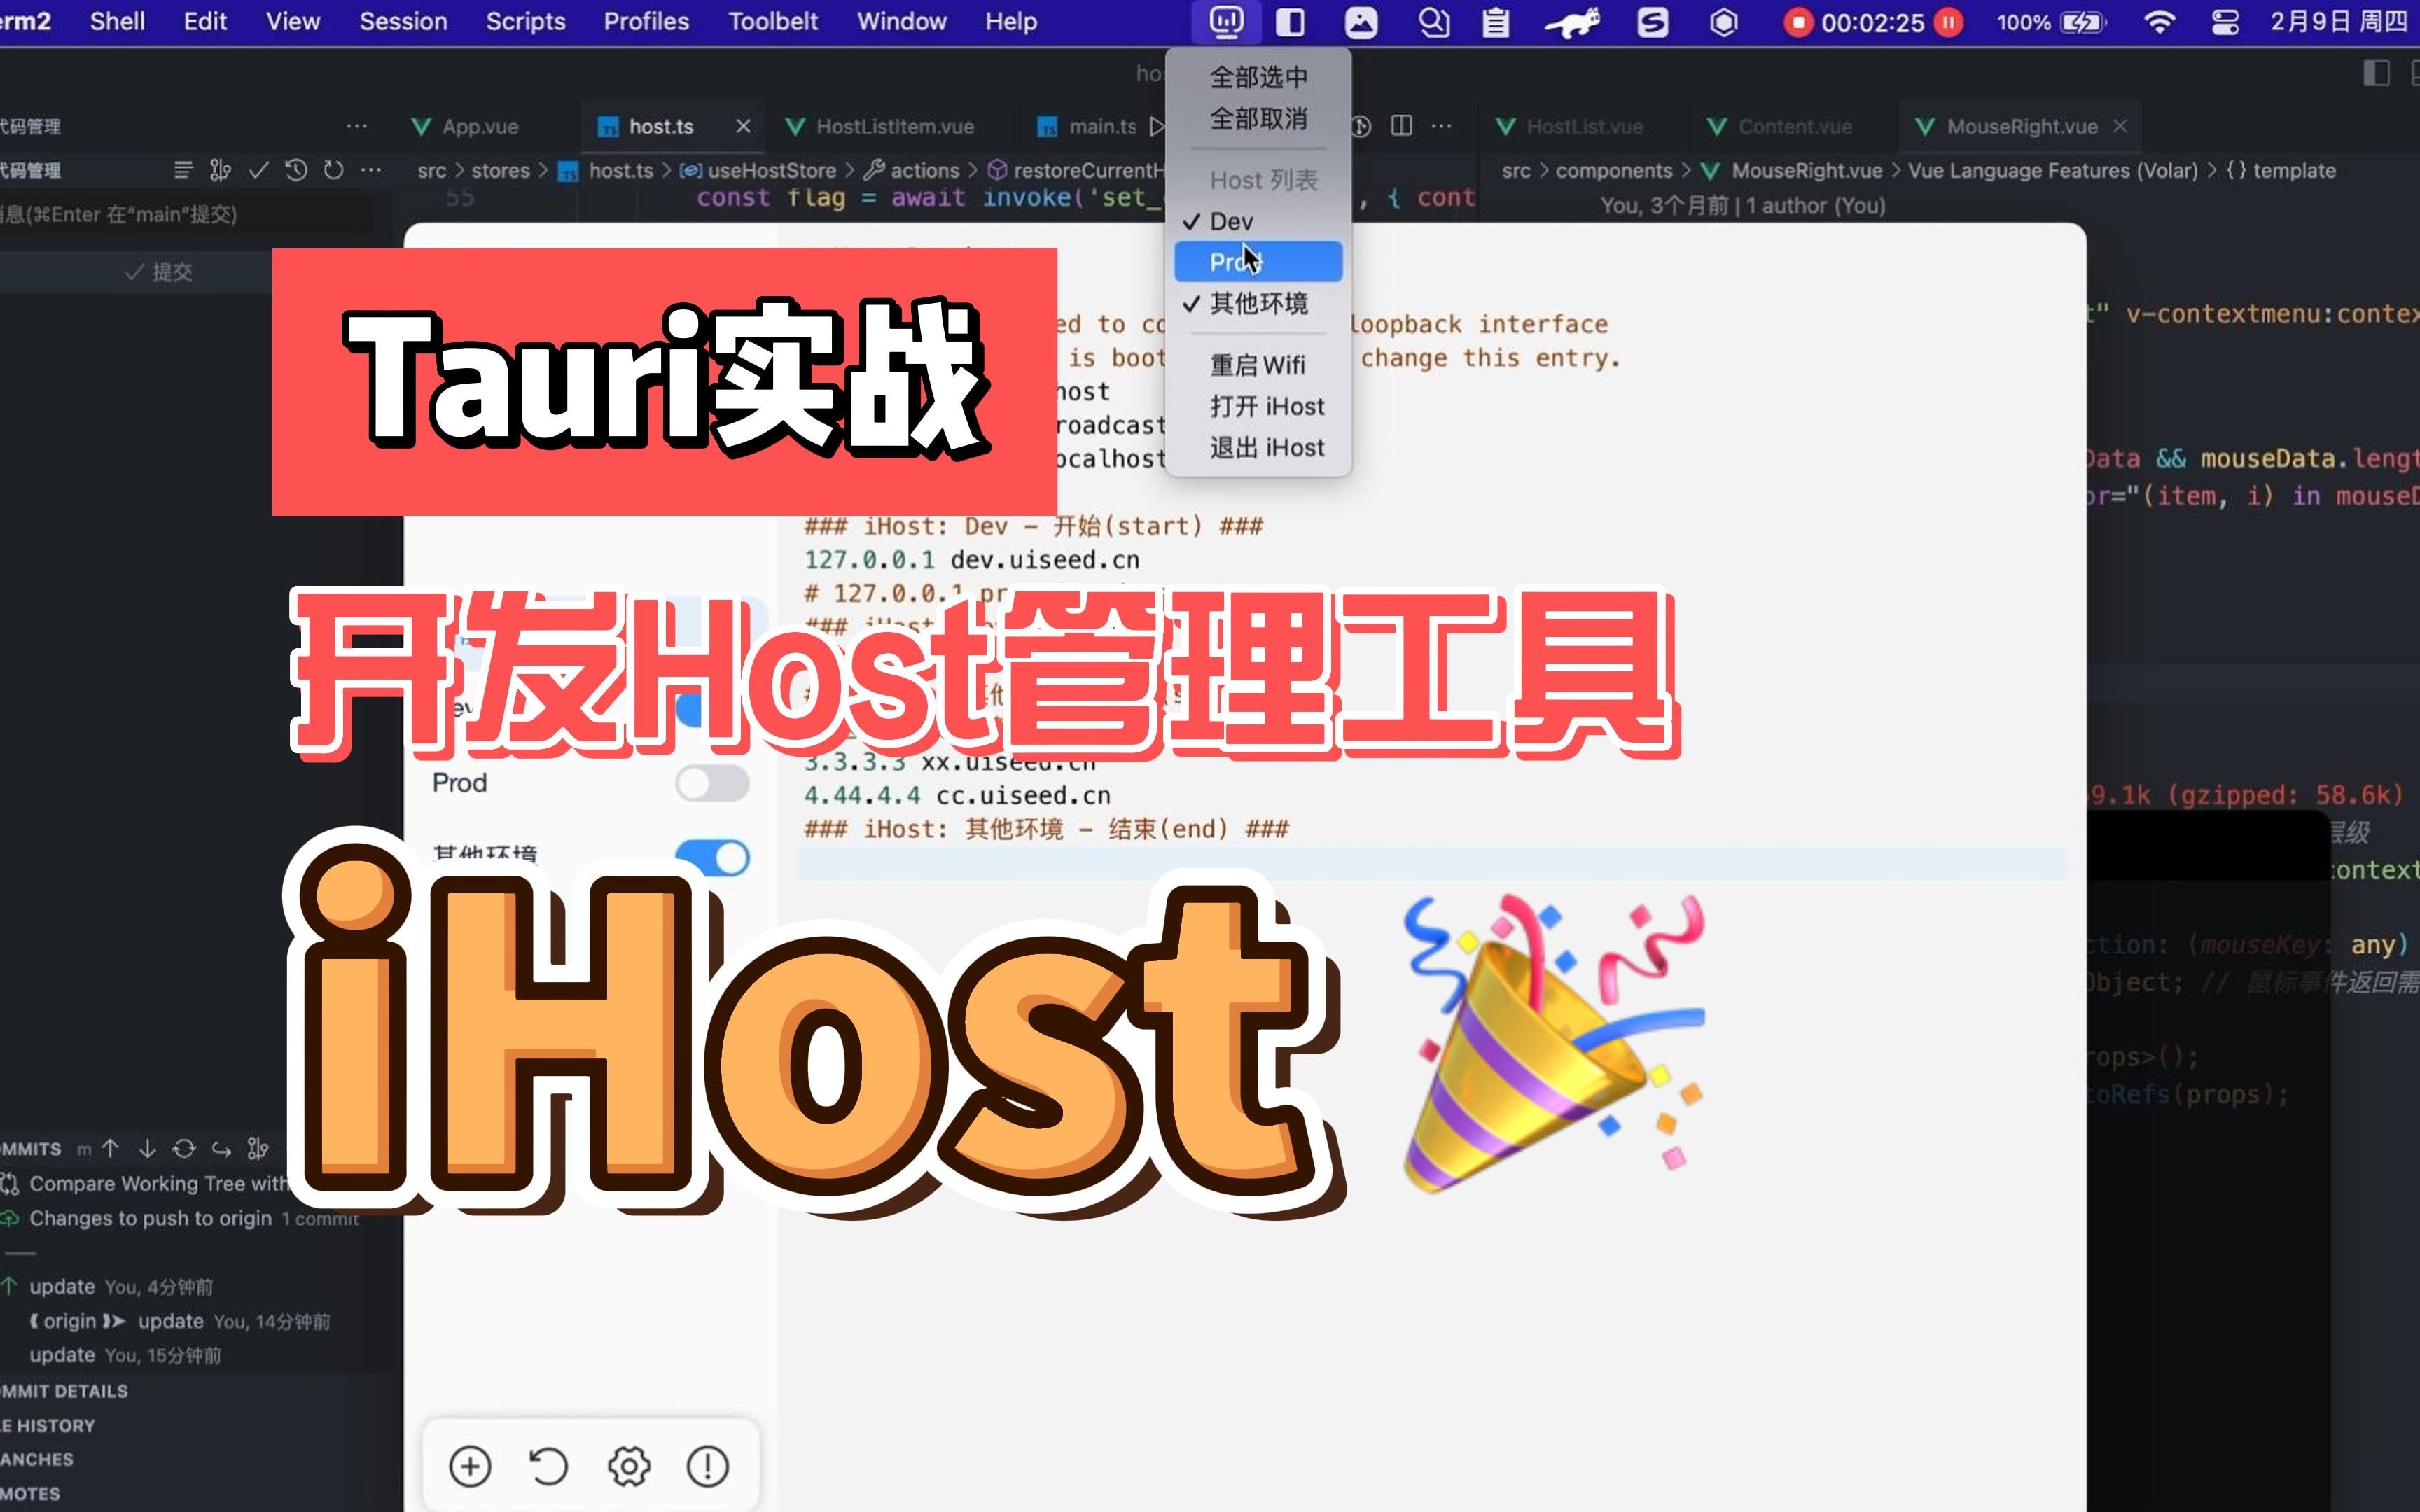Select 全部选中 in tray menu
Screen dimensions: 2420x1512
(1258, 77)
